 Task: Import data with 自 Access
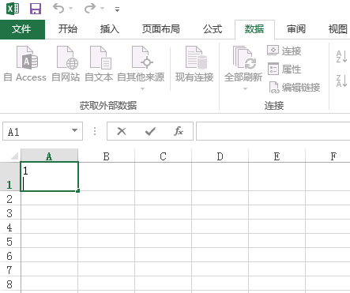coord(25,64)
